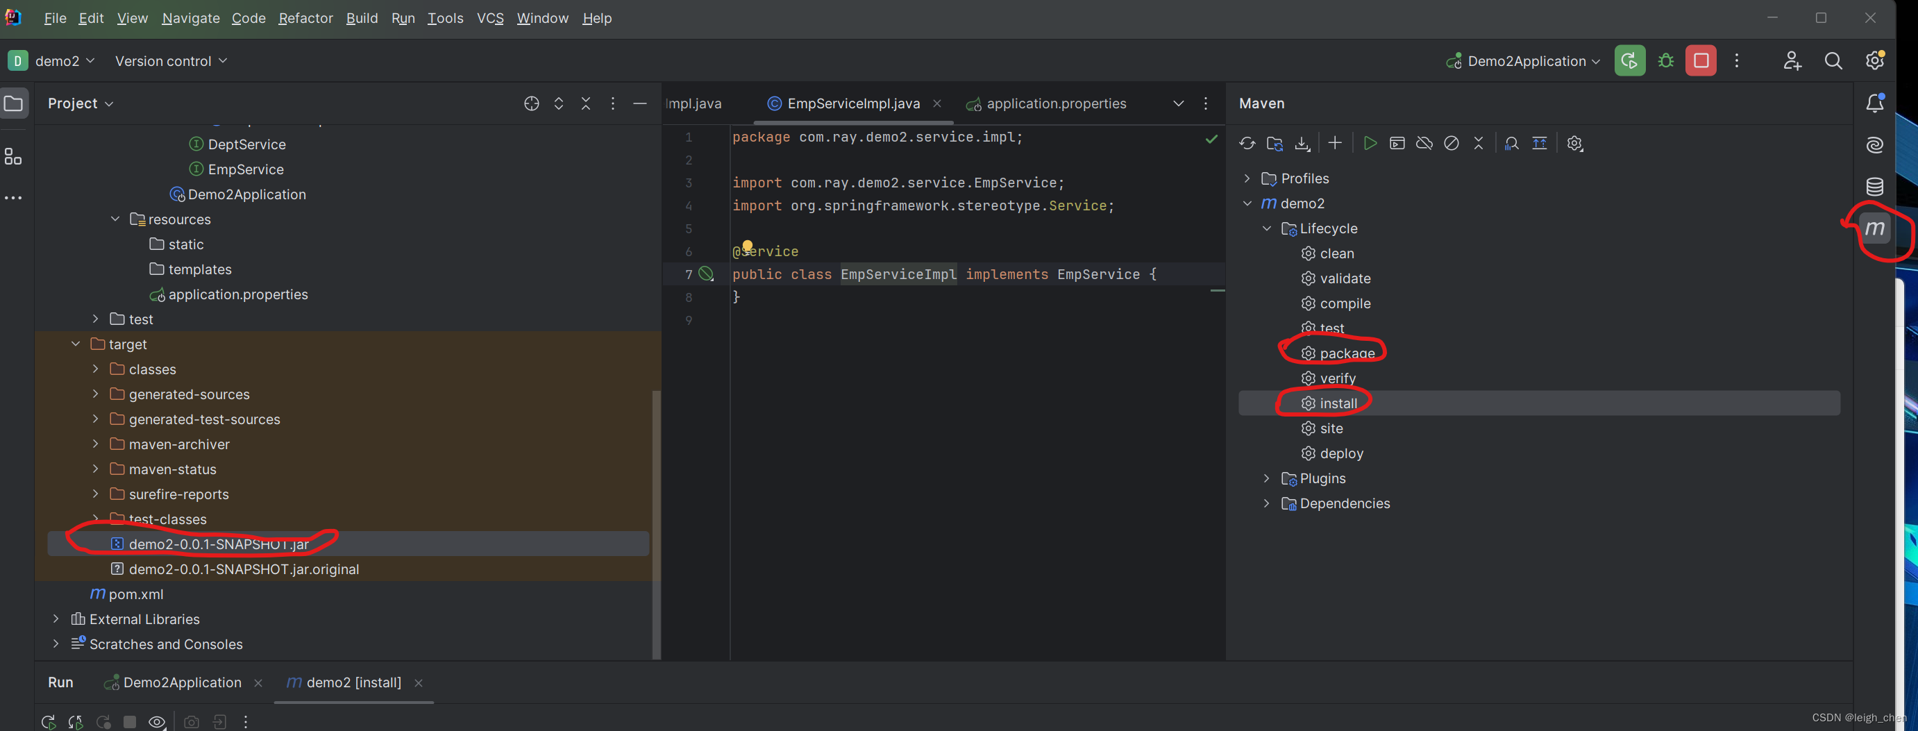Toggle the eye view option in the Run panel
Viewport: 1918px width, 731px height.
coord(156,721)
